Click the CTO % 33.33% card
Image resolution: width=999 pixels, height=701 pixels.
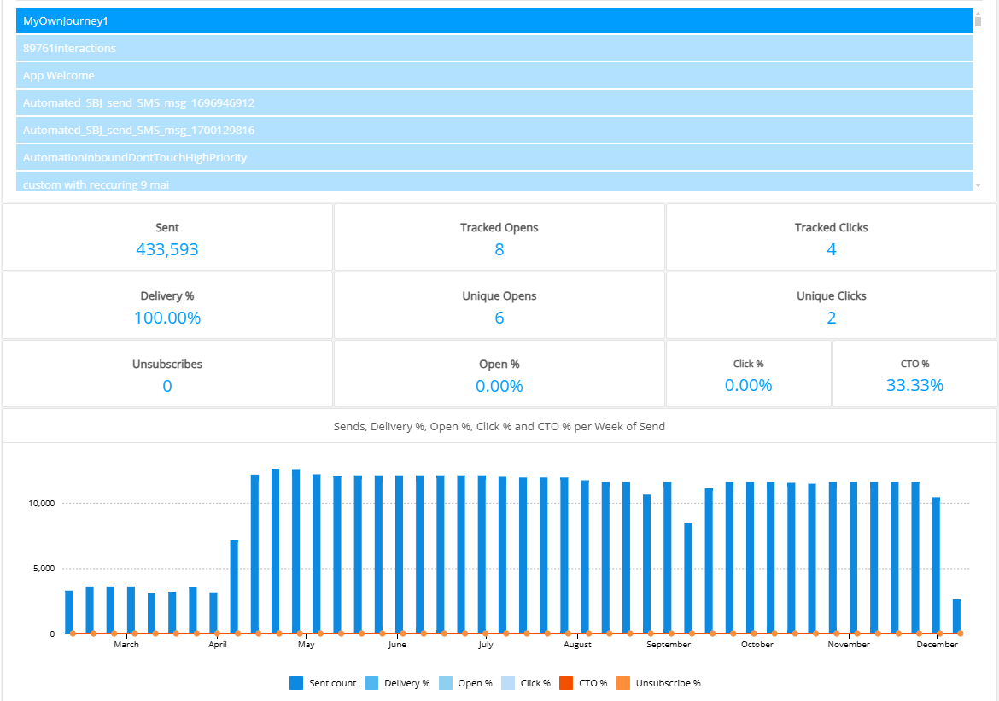coord(914,375)
